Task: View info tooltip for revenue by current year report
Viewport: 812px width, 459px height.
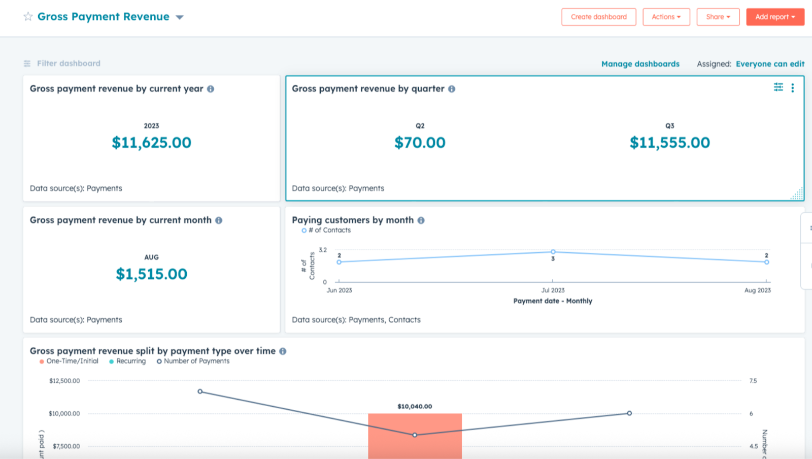Action: (x=211, y=89)
